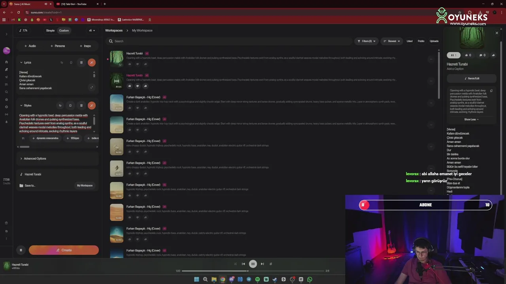Go to the previous track
506x284 pixels.
click(244, 264)
